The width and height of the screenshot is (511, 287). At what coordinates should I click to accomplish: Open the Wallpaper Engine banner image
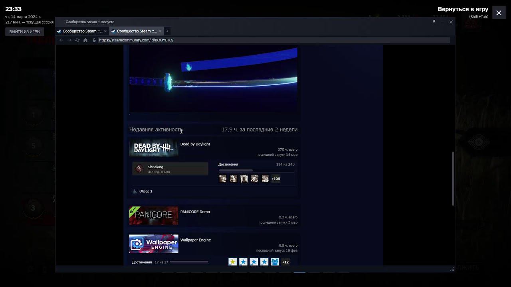[154, 244]
